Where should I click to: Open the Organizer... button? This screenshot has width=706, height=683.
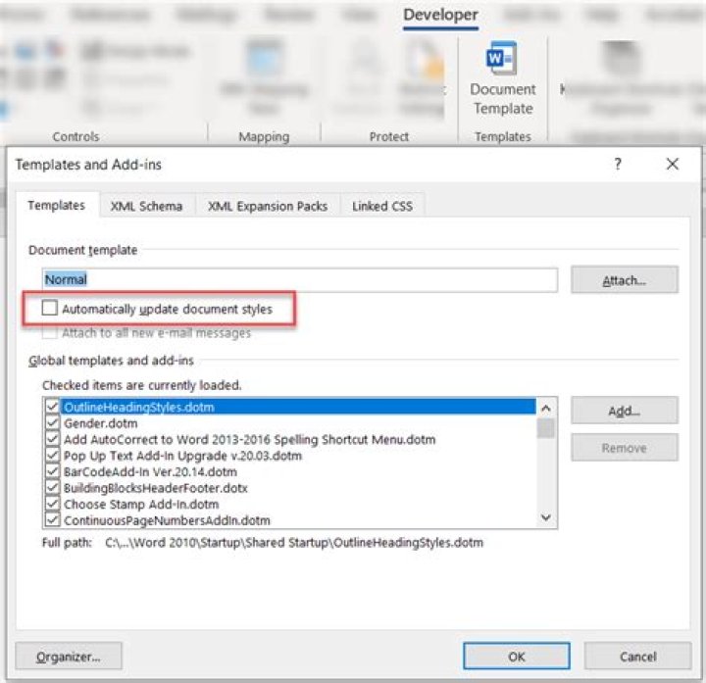click(x=69, y=656)
